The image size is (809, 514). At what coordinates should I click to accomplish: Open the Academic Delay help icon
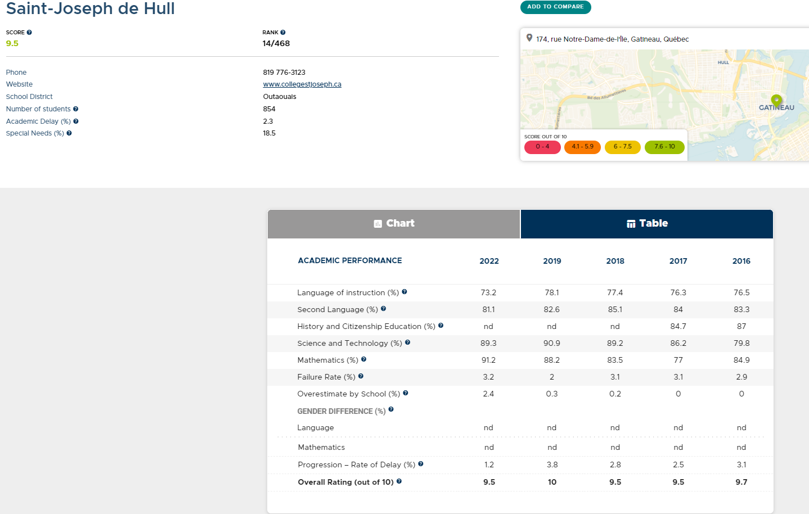(x=76, y=121)
